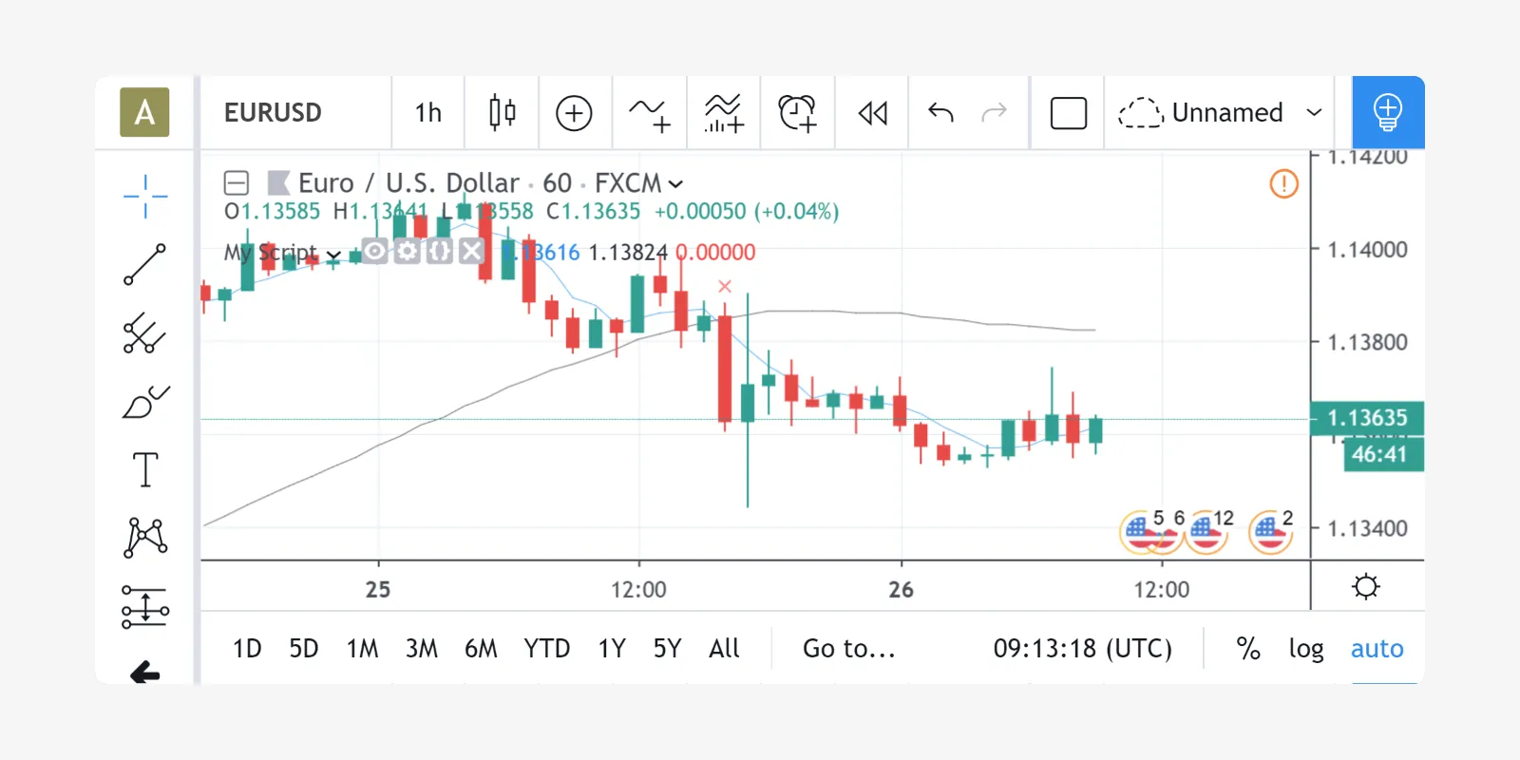The height and width of the screenshot is (760, 1520).
Task: Select the YTD date range
Action: tap(547, 649)
